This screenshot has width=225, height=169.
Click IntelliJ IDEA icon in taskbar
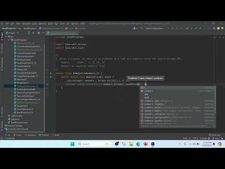click(x=153, y=144)
